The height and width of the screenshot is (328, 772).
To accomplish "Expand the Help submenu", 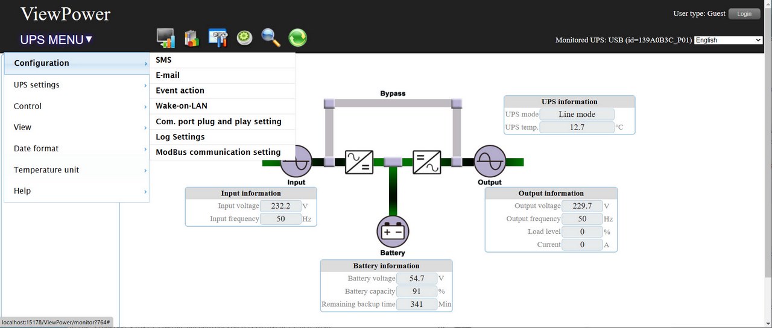I will pos(77,191).
